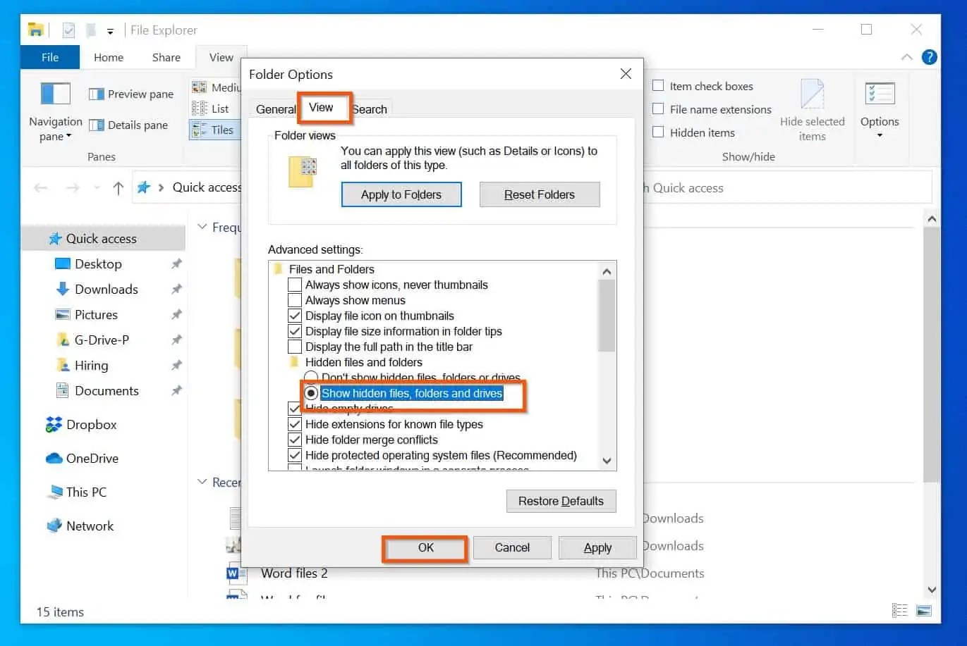
Task: Collapse the Frequent folders section
Action: pos(203,227)
